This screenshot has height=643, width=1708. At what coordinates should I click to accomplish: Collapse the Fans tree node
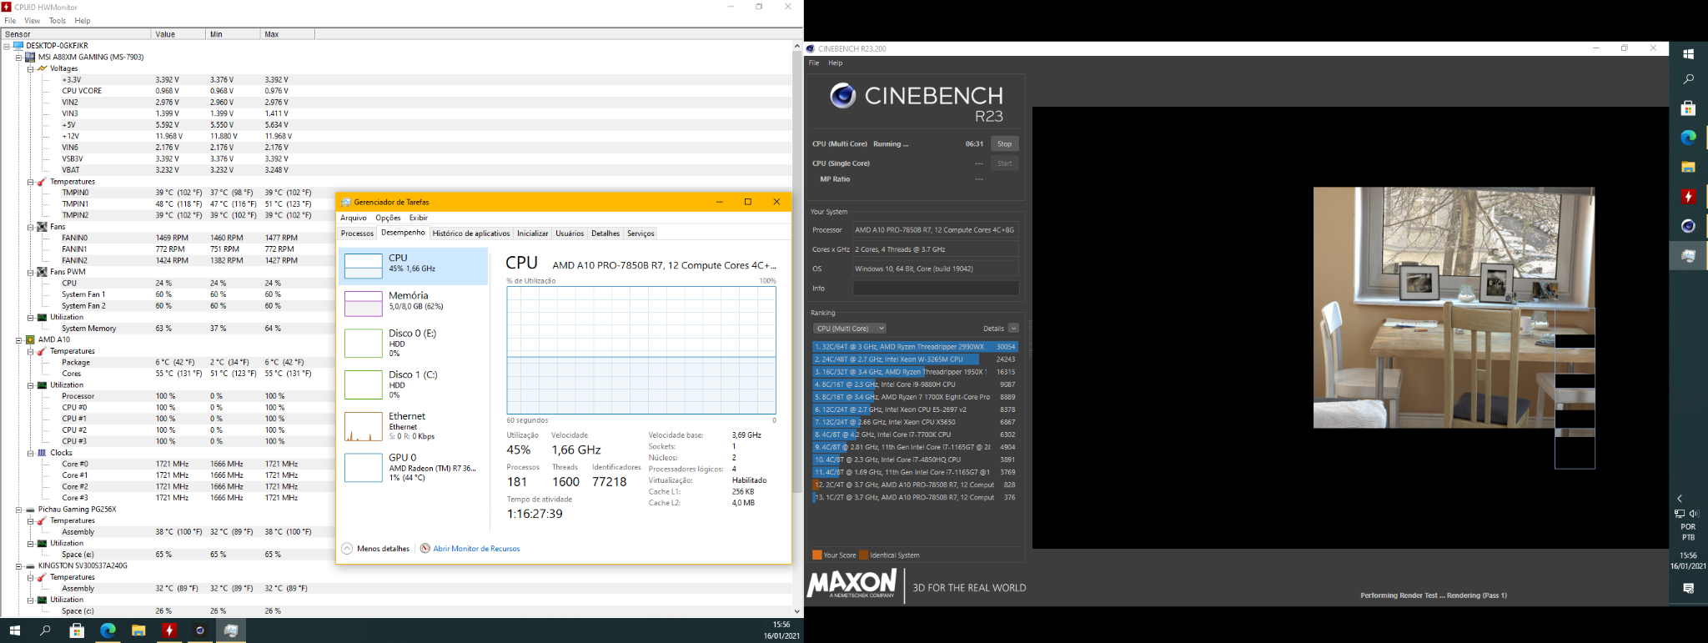(x=30, y=227)
